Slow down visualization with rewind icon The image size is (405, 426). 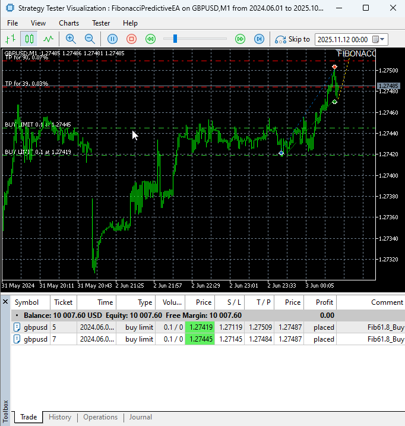pyautogui.click(x=151, y=39)
